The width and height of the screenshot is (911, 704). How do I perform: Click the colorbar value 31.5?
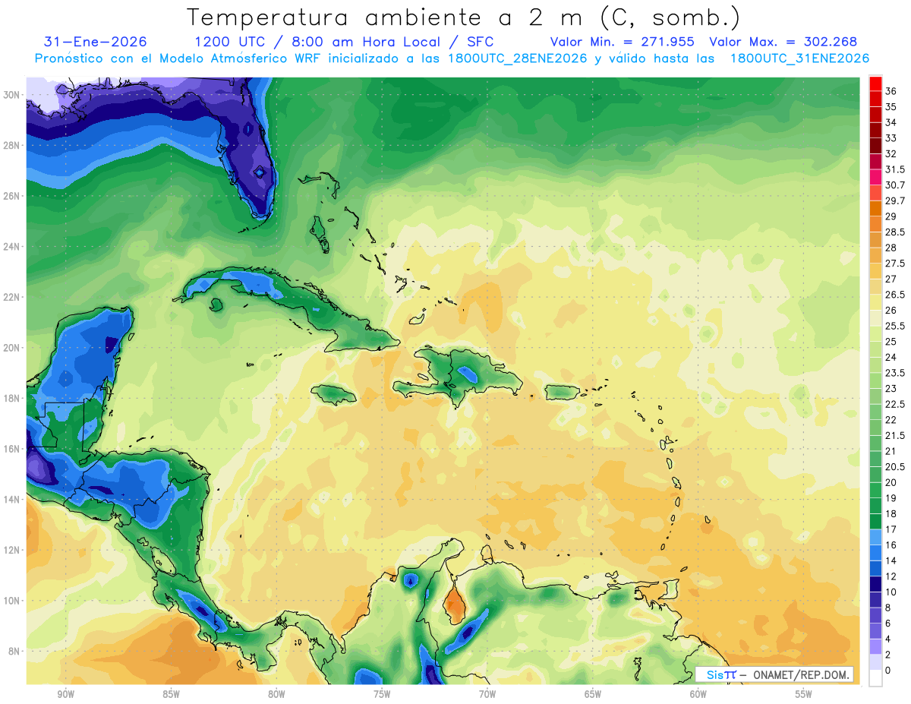(x=895, y=169)
